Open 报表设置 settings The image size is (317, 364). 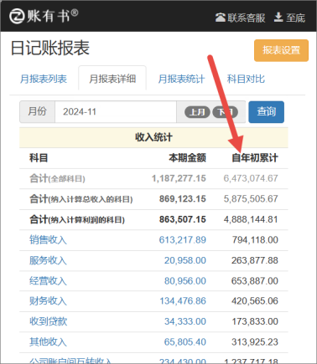(x=281, y=50)
